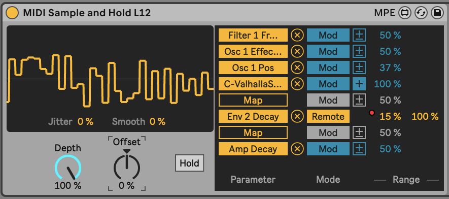Switch C-ValhallaS... mode from Mod
Screen dimensions: 449x199
[328, 84]
